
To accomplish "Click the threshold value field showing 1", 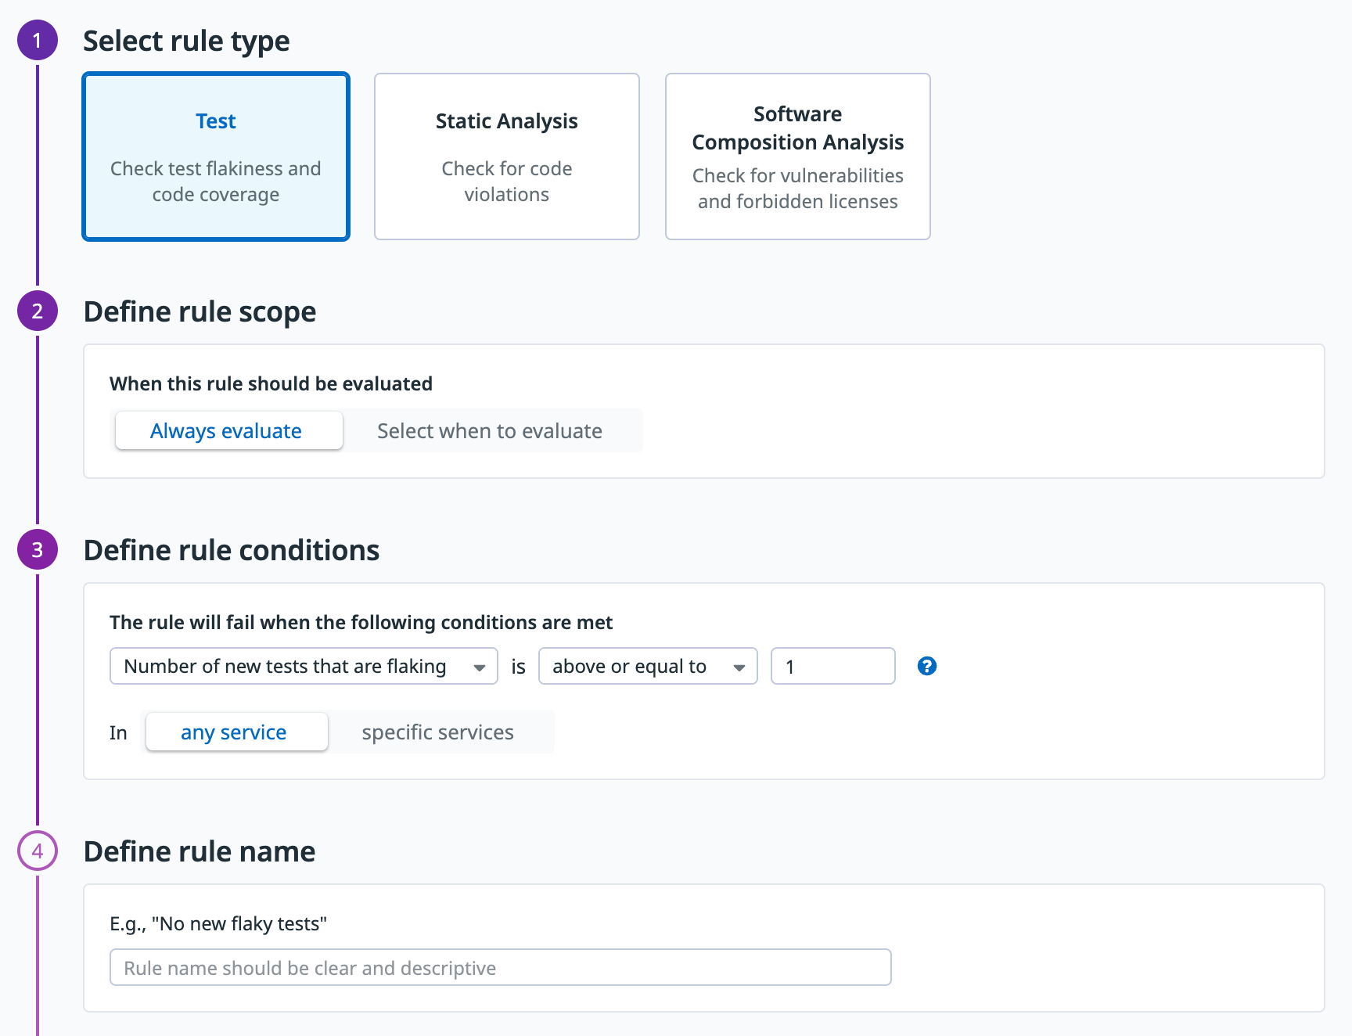I will pos(832,666).
